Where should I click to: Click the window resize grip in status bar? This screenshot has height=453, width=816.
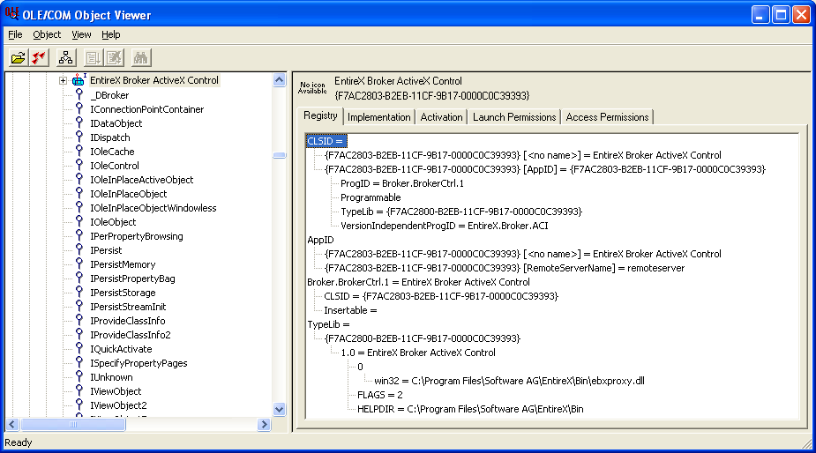tap(806, 443)
